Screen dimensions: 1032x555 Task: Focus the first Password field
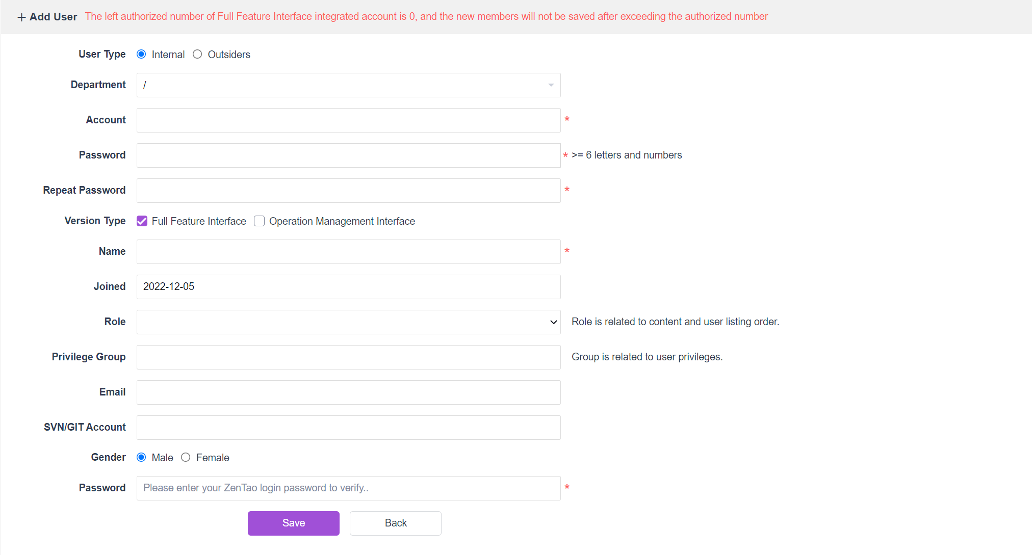pyautogui.click(x=348, y=155)
